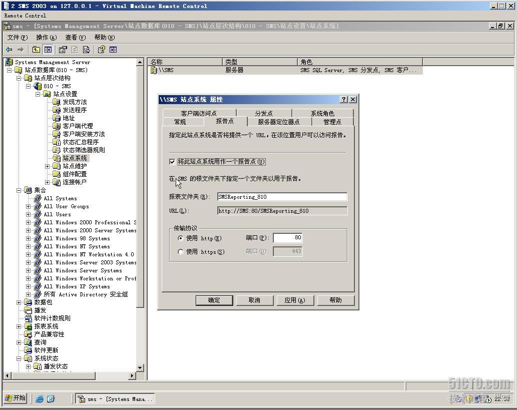This screenshot has height=410, width=517.
Task: Click the Up one level toolbar icon
Action: (x=36, y=50)
